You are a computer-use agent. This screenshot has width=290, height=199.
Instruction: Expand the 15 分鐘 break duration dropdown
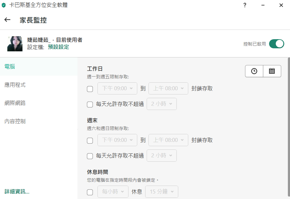pyautogui.click(x=162, y=192)
